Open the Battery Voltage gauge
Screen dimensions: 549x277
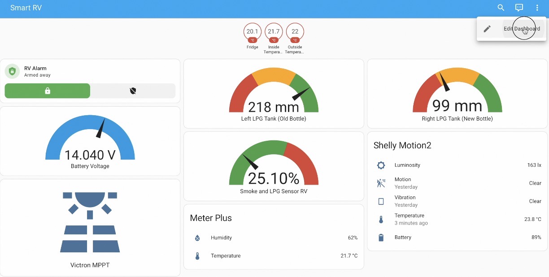point(90,141)
